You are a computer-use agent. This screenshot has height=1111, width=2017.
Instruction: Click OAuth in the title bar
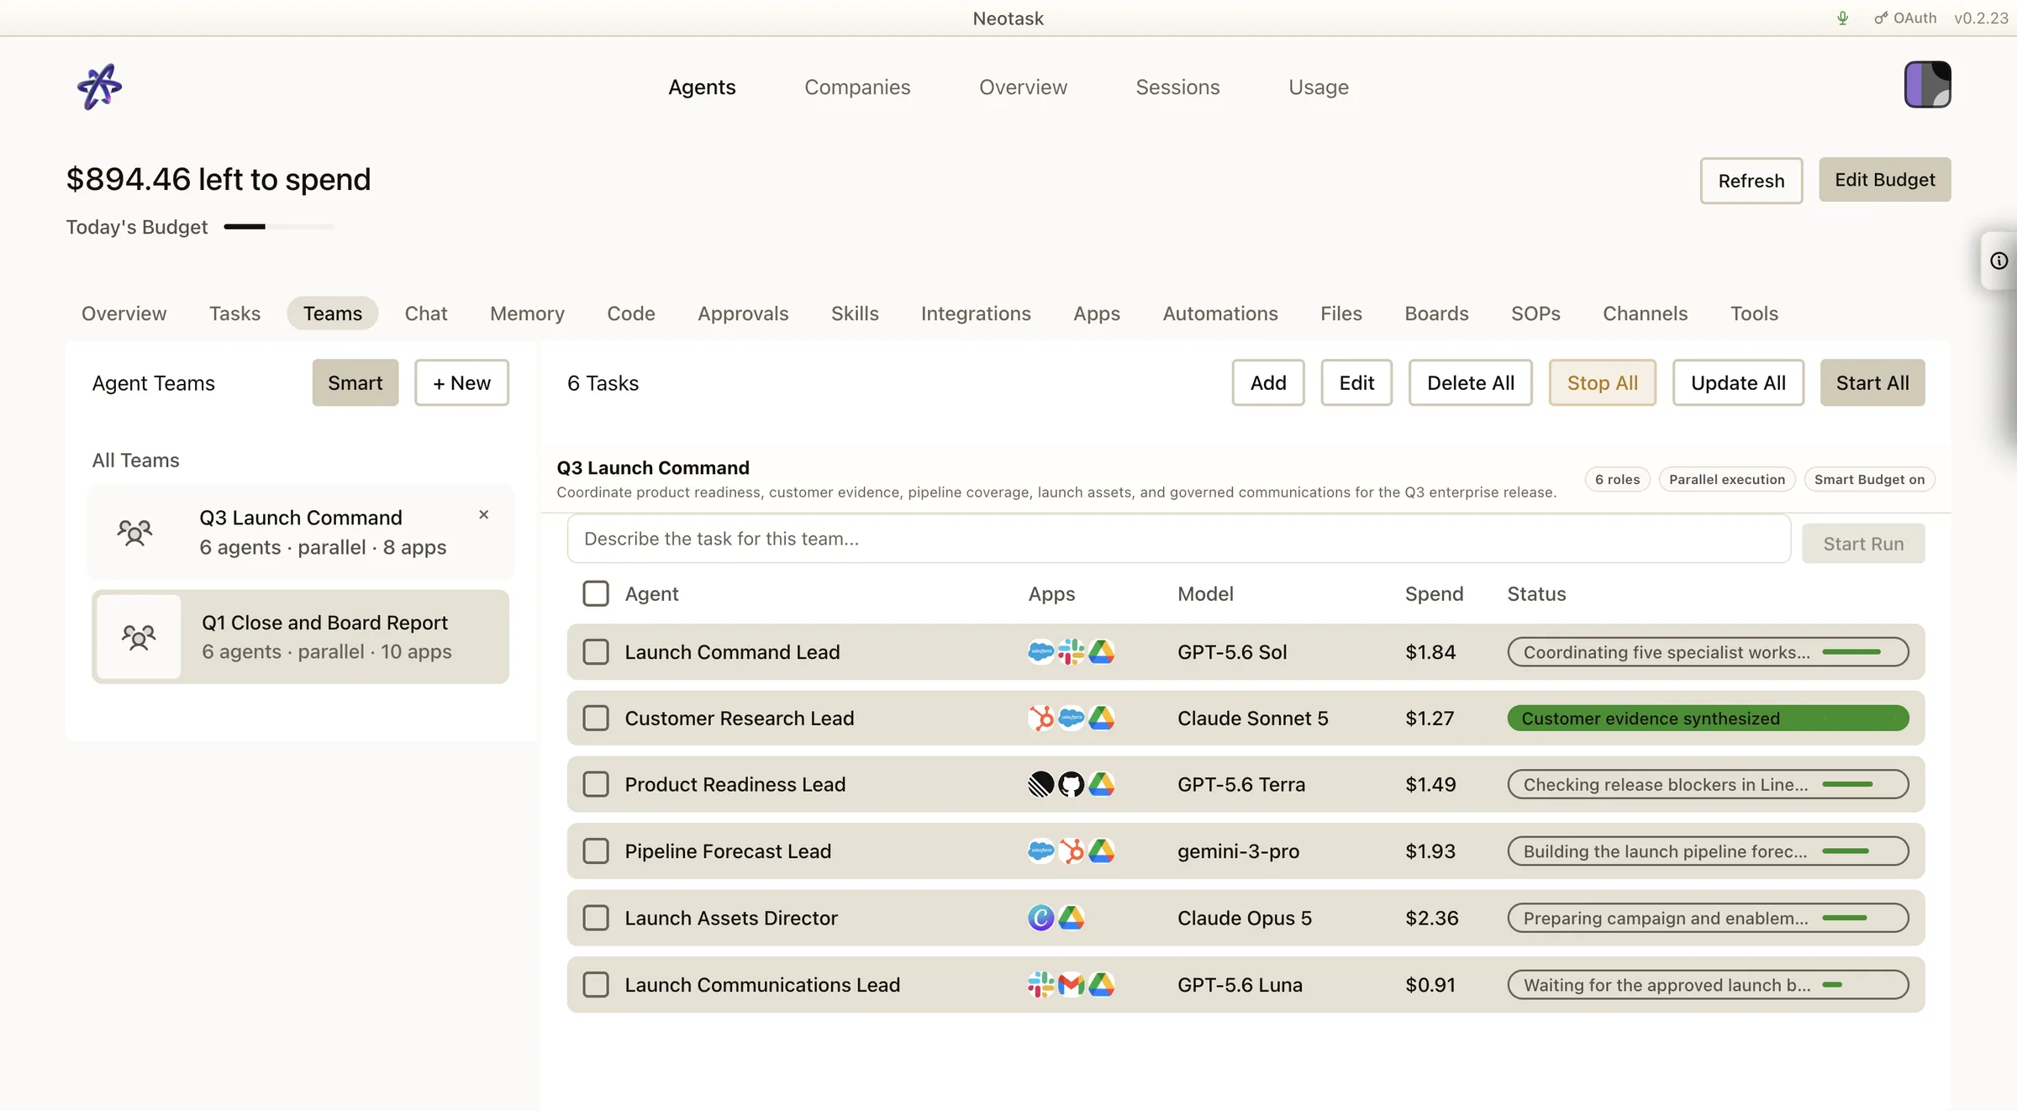point(1905,18)
